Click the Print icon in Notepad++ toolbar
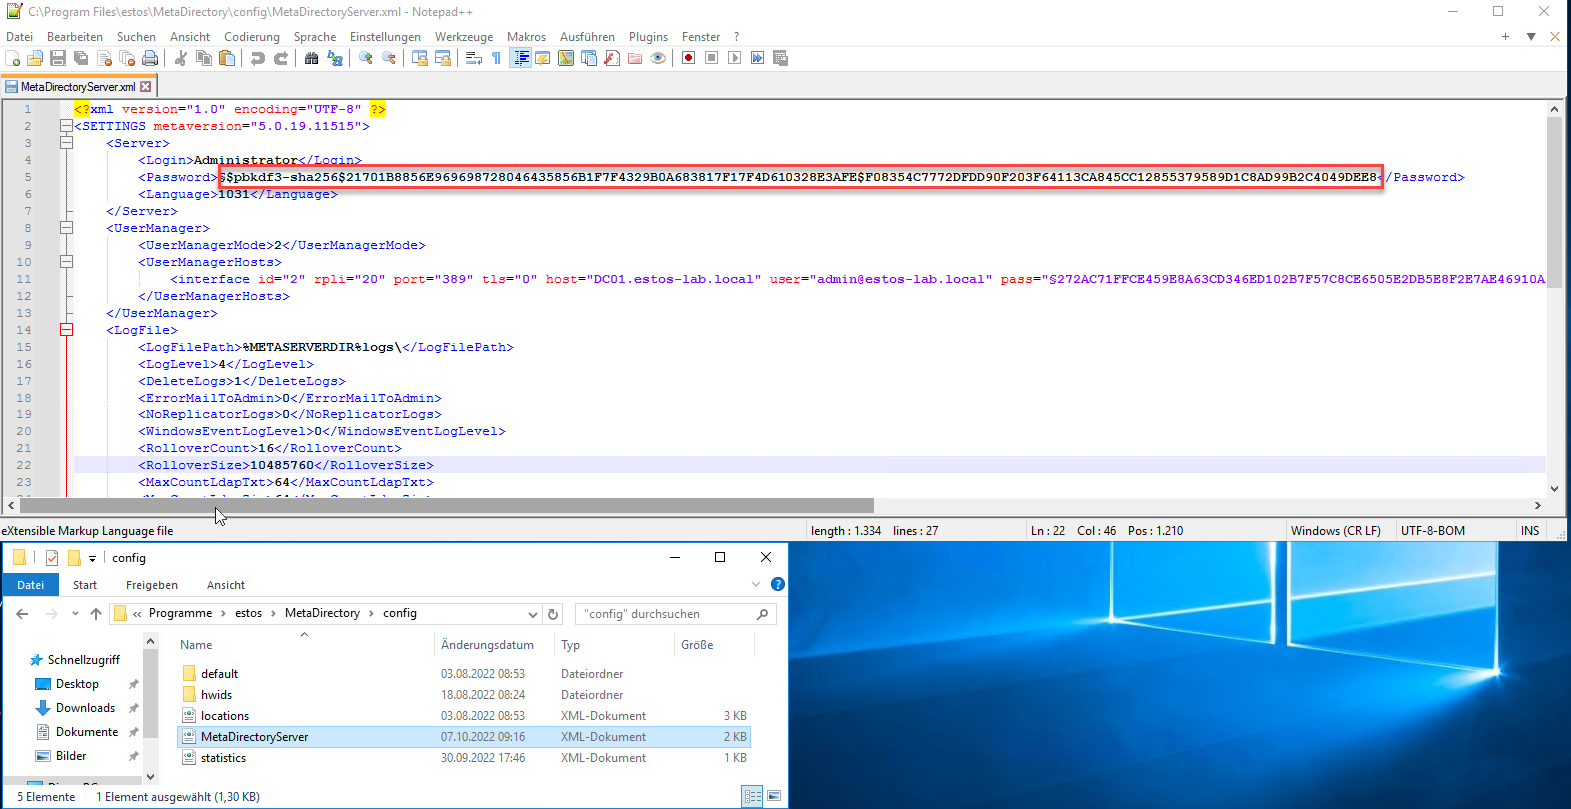The width and height of the screenshot is (1571, 809). pyautogui.click(x=150, y=58)
